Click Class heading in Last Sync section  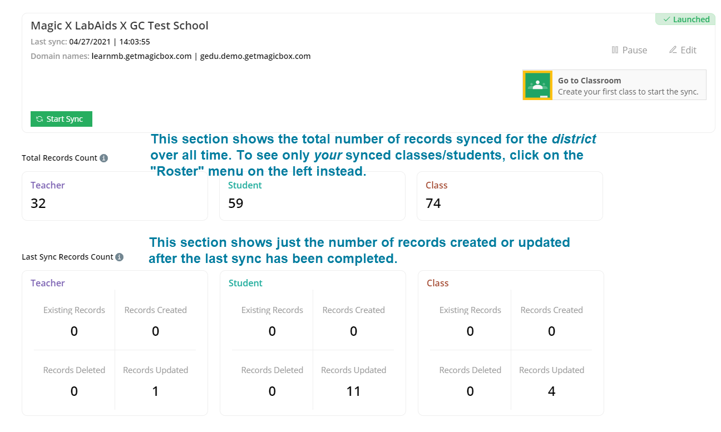437,283
